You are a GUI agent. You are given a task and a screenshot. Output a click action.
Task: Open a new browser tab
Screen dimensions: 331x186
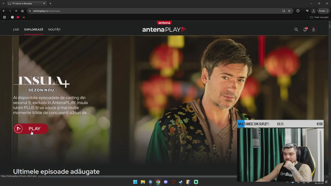pos(50,4)
